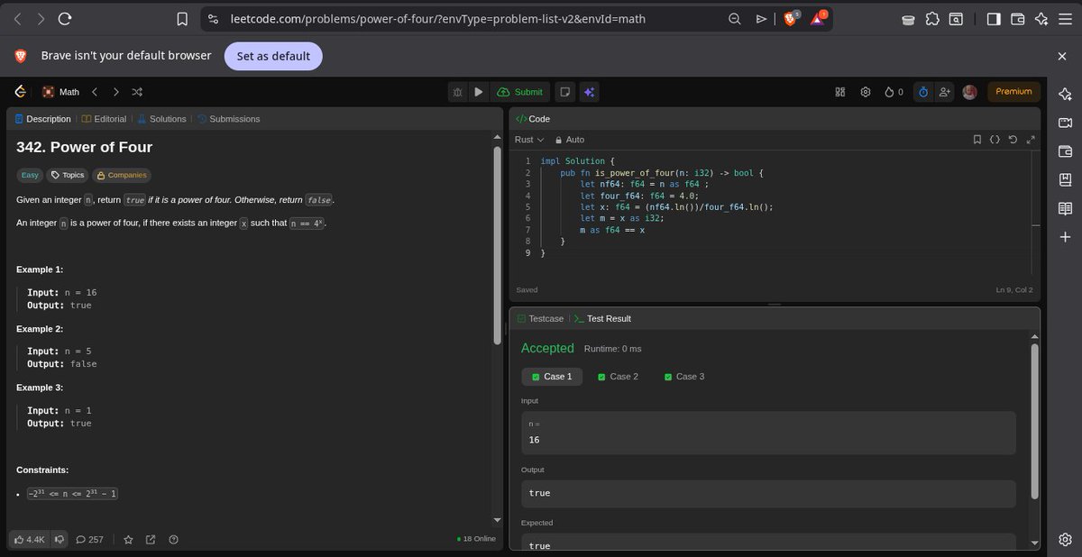Switch to the Solutions tab
Image resolution: width=1082 pixels, height=557 pixels.
pos(161,119)
